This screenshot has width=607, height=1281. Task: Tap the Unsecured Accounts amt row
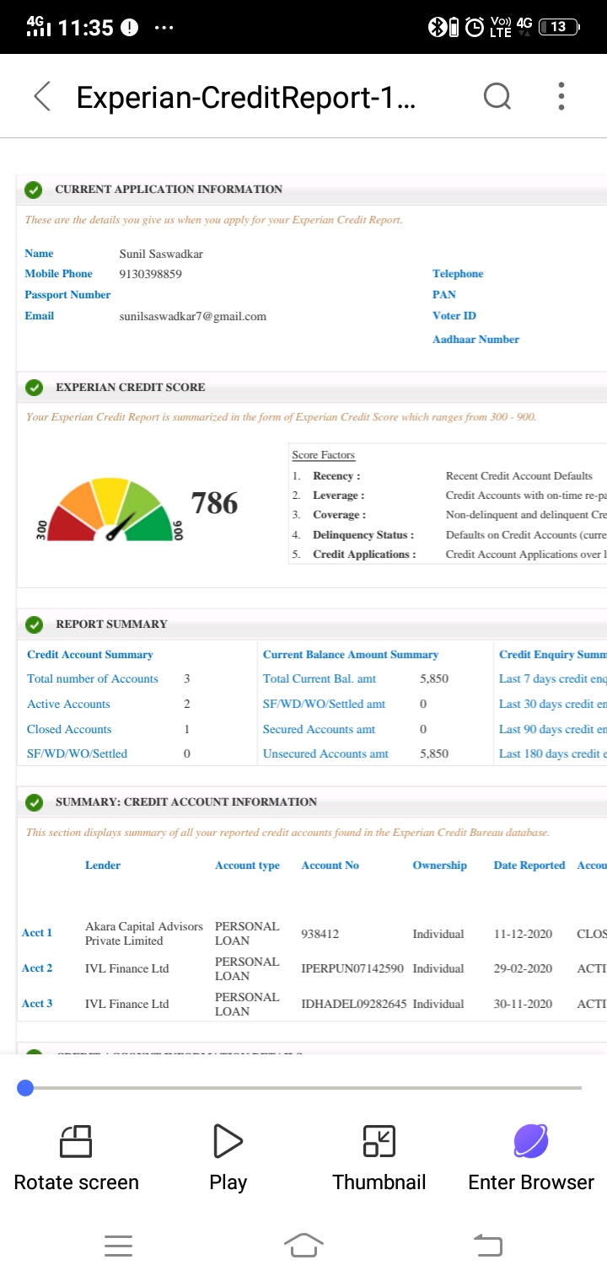tap(356, 753)
